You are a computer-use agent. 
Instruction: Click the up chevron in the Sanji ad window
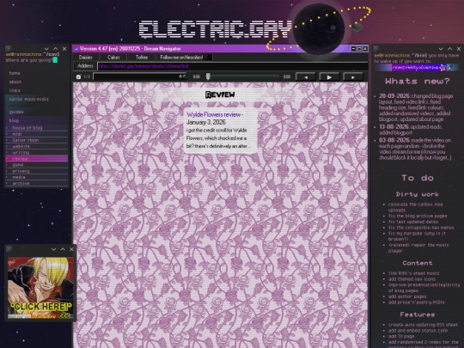[63, 249]
